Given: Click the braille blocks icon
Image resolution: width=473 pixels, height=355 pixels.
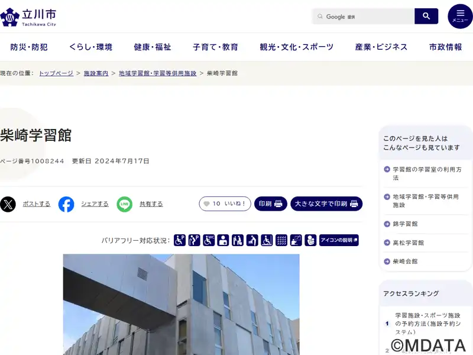Looking at the screenshot, I should coord(281,240).
